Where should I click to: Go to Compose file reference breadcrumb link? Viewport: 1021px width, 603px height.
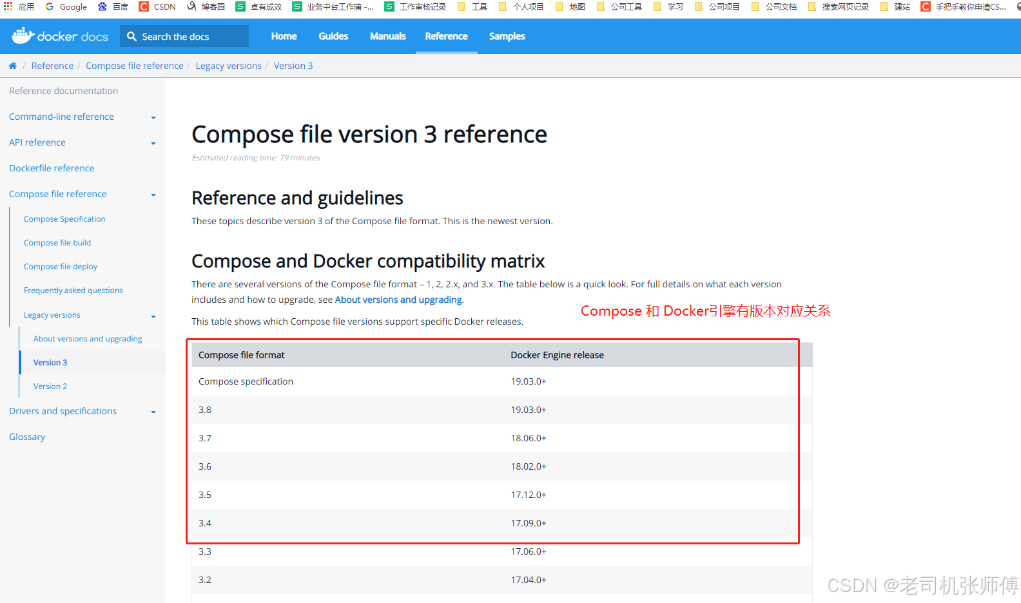(135, 66)
